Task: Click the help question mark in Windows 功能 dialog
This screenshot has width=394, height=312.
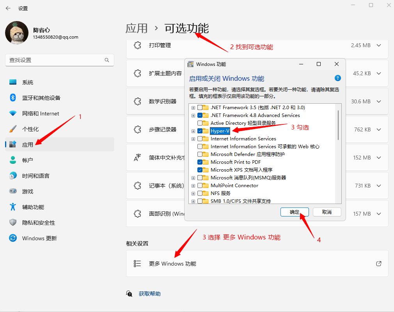Action: (x=338, y=78)
